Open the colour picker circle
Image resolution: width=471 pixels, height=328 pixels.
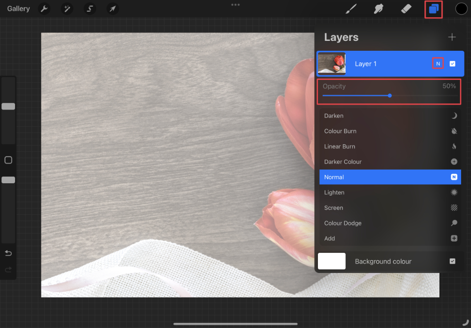461,8
